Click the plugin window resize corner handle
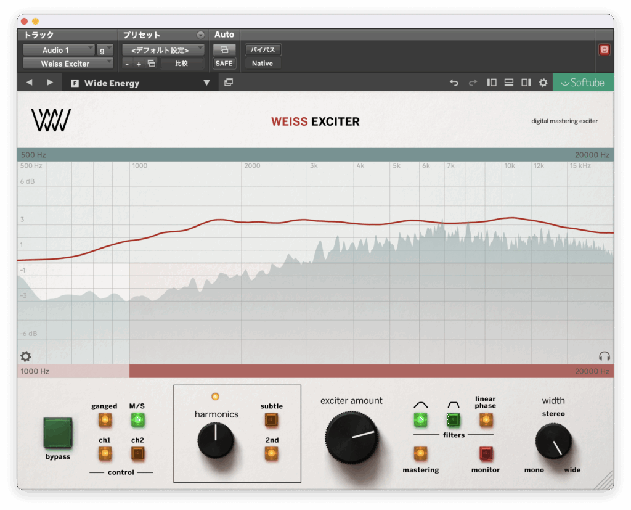Image resolution: width=631 pixels, height=510 pixels. click(604, 480)
